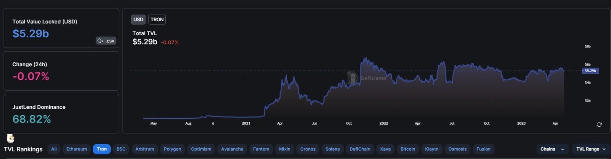Image resolution: width=611 pixels, height=159 pixels.
Task: Select the Avalanche chain filter
Action: [x=232, y=149]
